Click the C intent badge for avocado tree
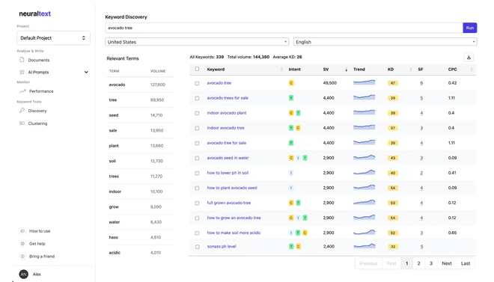The image size is (494, 282). 291,83
